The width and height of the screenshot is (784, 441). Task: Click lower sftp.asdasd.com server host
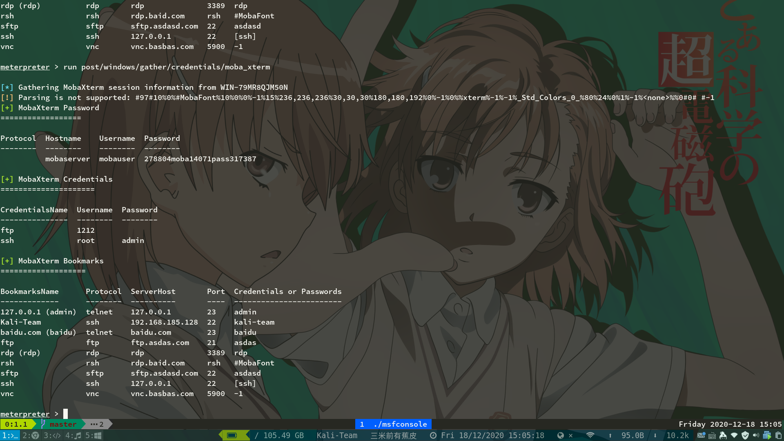click(x=165, y=373)
